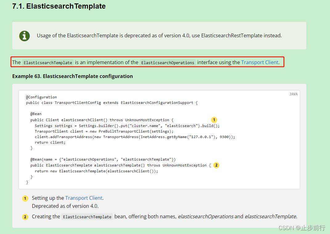Viewport: 330px width, 234px height.
Task: Click the JAVA language label on code block
Action: 293,94
